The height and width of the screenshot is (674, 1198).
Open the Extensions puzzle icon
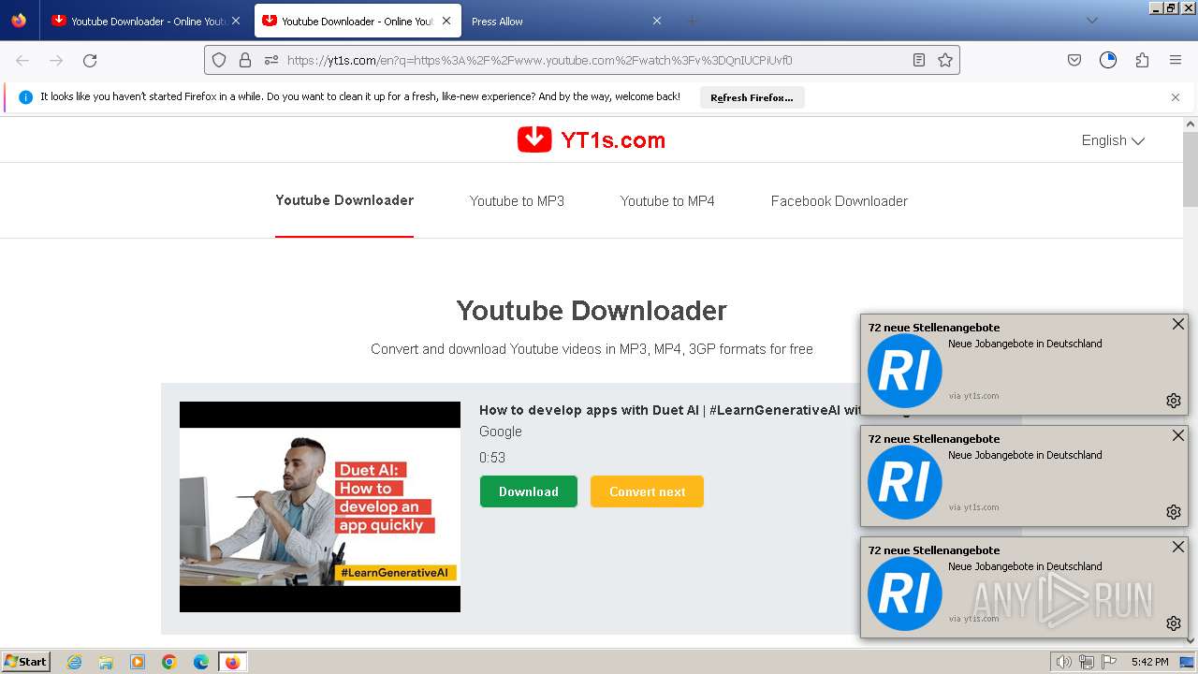pyautogui.click(x=1142, y=60)
